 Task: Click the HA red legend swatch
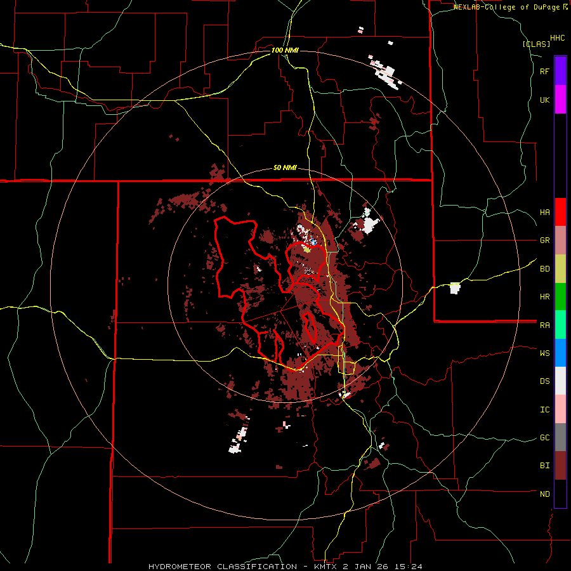coord(560,212)
